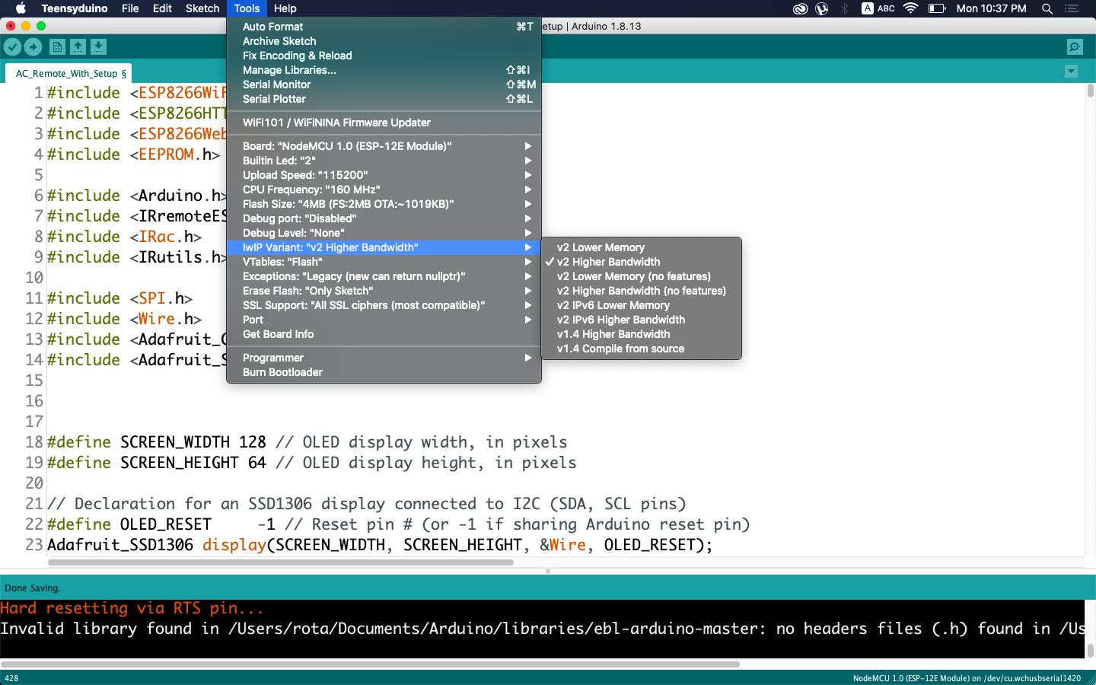Open the File menu
Viewport: 1096px width, 685px height.
coord(130,8)
